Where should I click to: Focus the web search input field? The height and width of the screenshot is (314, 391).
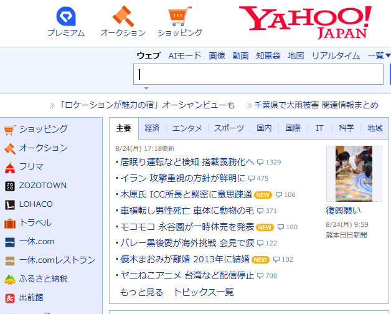point(258,74)
